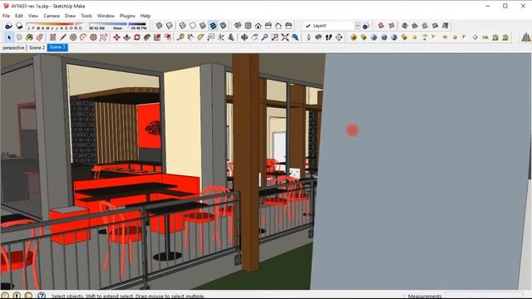The height and width of the screenshot is (299, 532).
Task: Select the Section Plane tool
Action: click(339, 37)
